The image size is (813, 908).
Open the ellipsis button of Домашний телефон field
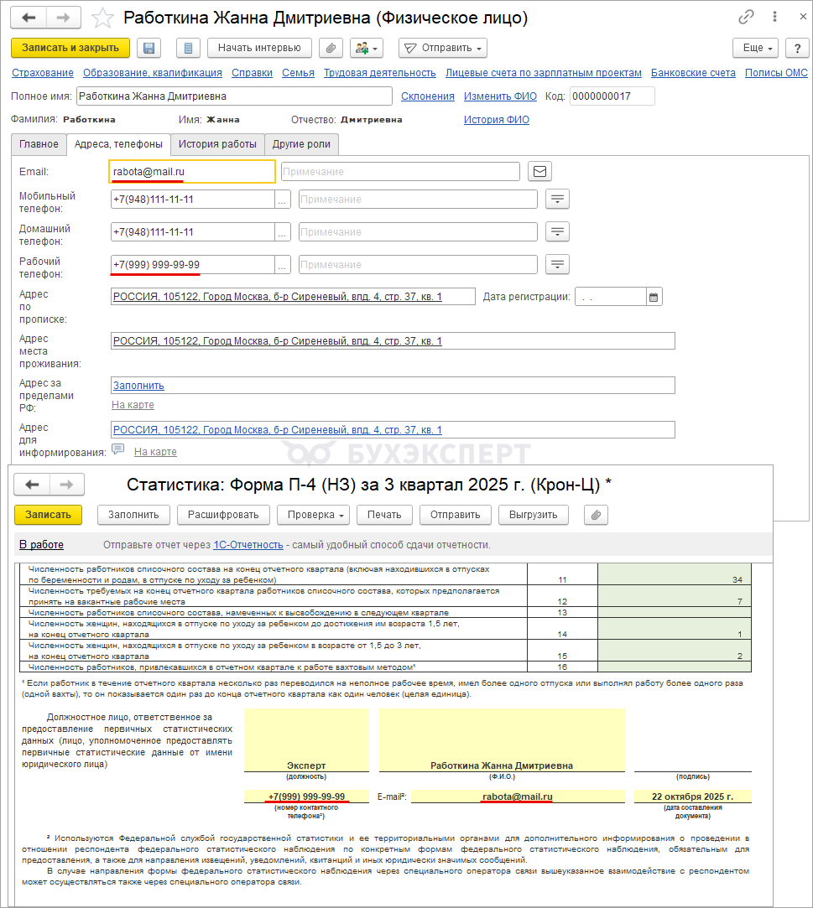pyautogui.click(x=282, y=232)
